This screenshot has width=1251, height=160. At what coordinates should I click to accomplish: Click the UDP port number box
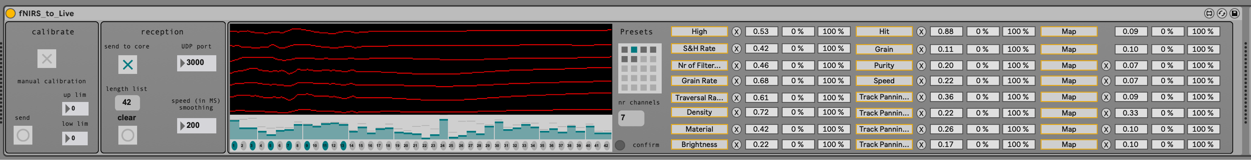(x=196, y=62)
